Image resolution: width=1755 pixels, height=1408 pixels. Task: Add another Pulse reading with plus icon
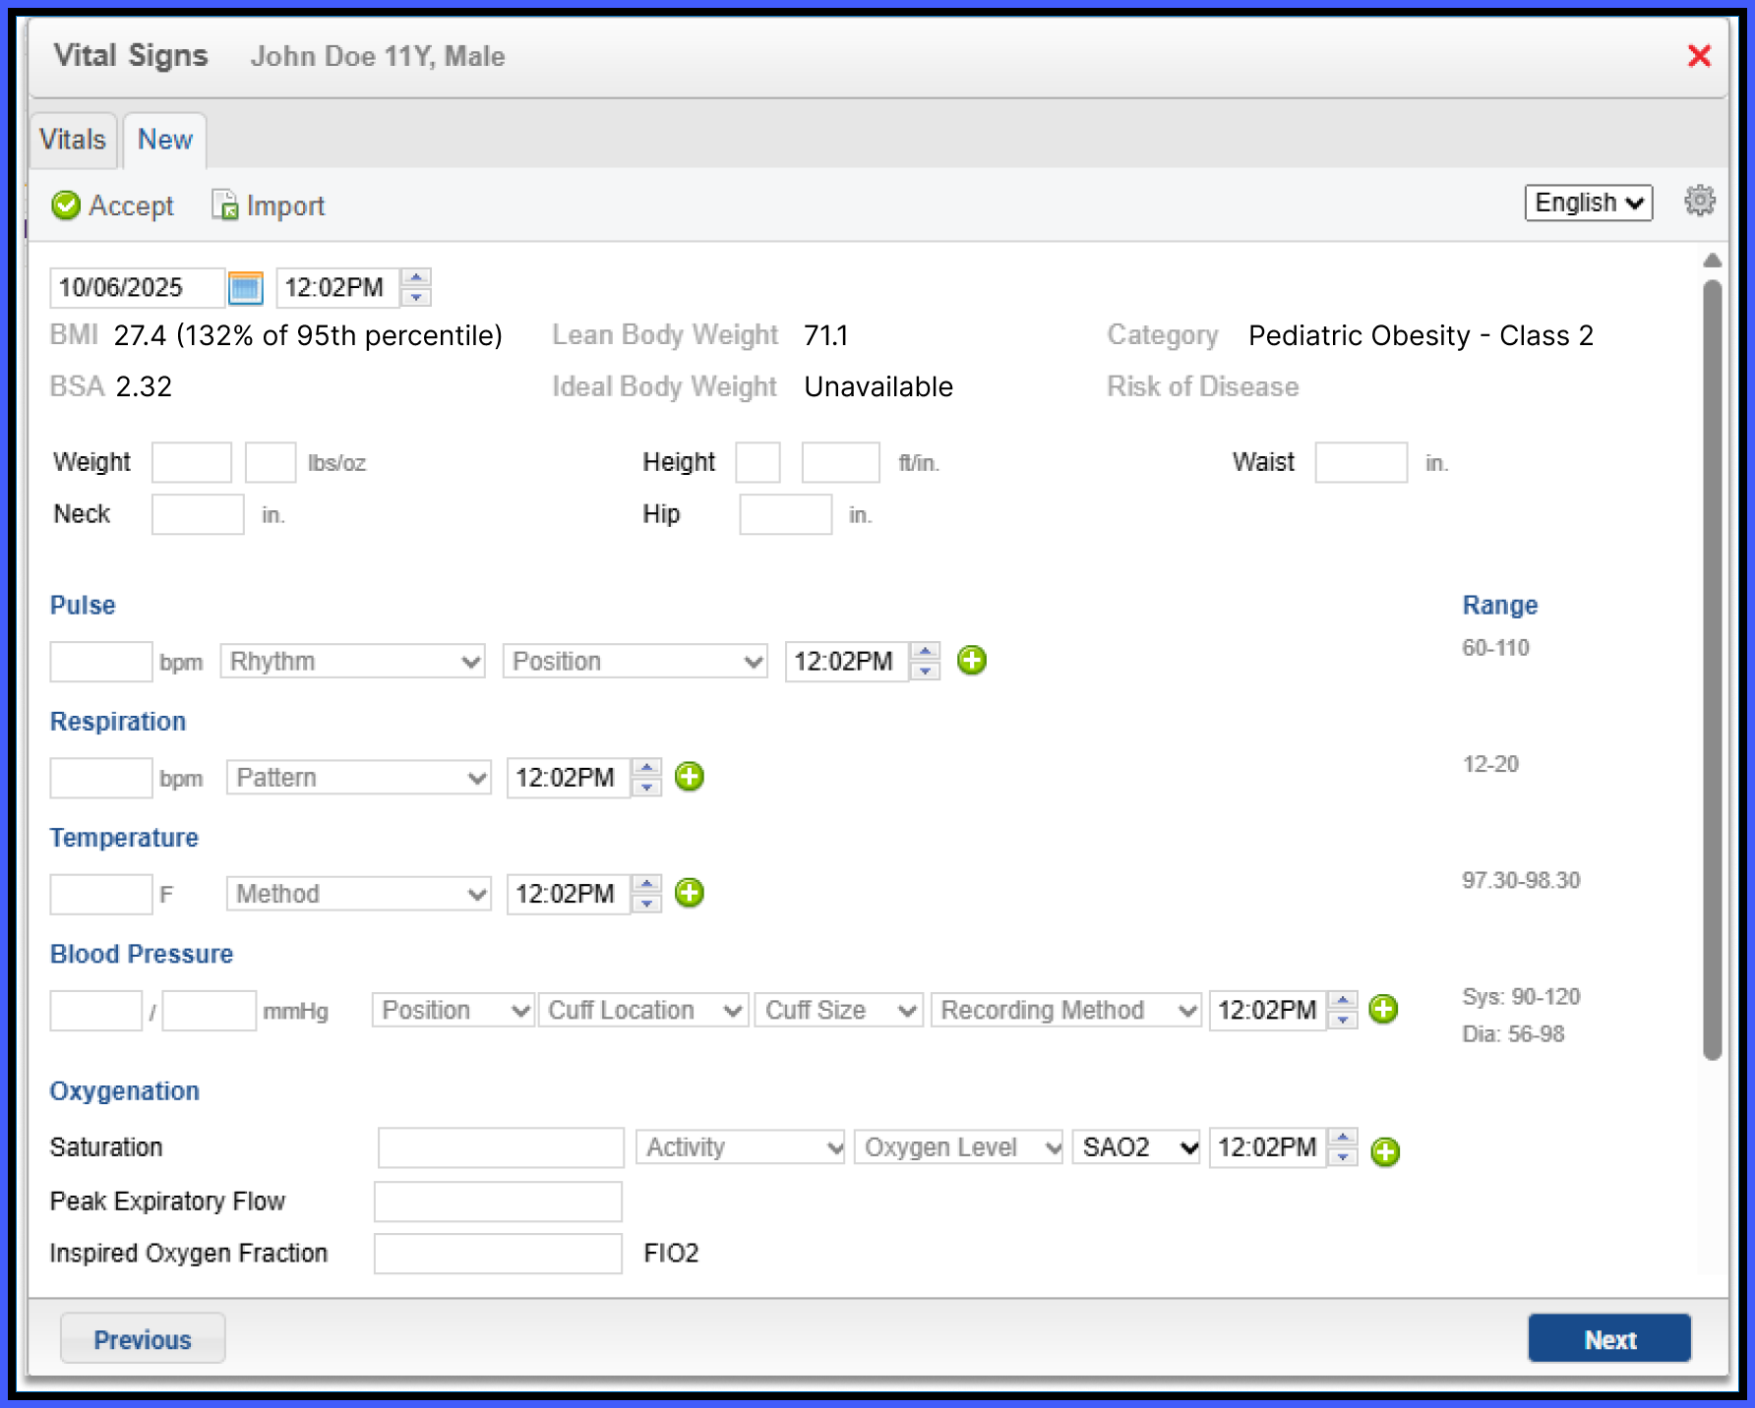point(972,660)
